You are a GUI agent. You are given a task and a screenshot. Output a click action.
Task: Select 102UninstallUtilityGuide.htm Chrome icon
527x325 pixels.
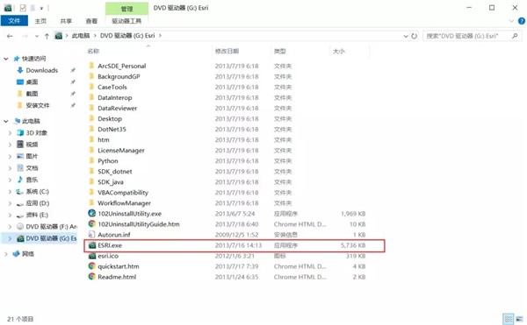point(91,223)
